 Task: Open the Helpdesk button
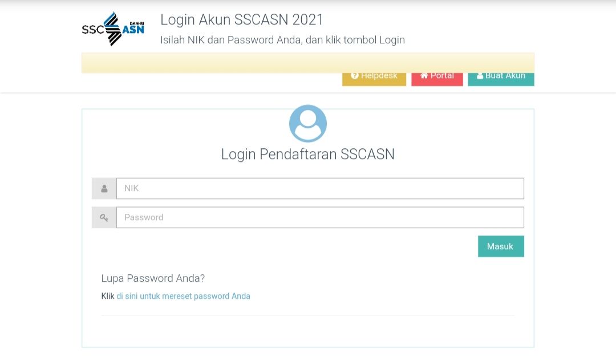374,79
